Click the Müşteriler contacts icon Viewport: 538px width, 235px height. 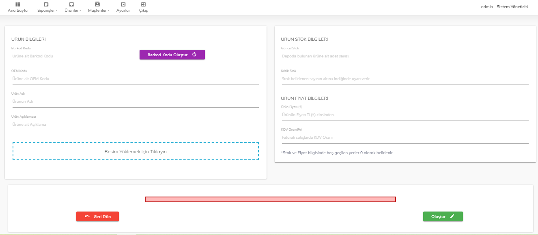click(x=97, y=4)
